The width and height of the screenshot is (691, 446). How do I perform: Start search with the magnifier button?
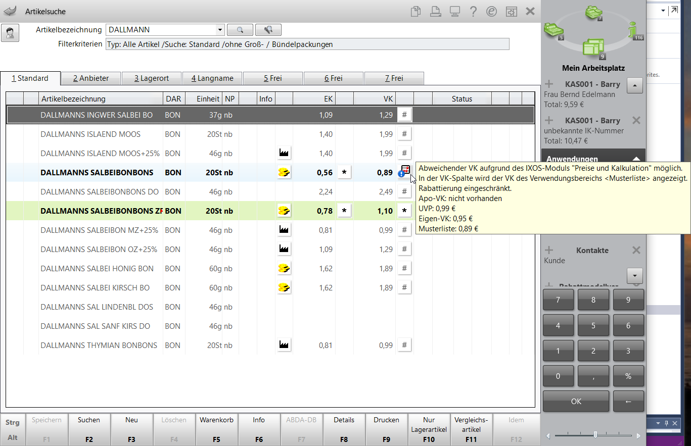240,30
